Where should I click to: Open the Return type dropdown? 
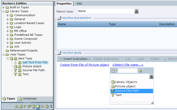[x=137, y=11]
